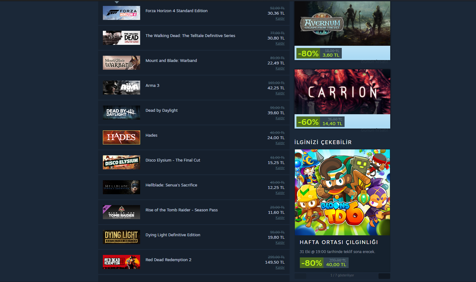
Task: Open Hellblade: Senua's Sacrifice title link
Action: (x=171, y=185)
